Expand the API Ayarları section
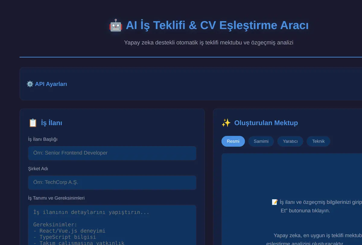Screen dimensions: 362x245 click(47, 84)
